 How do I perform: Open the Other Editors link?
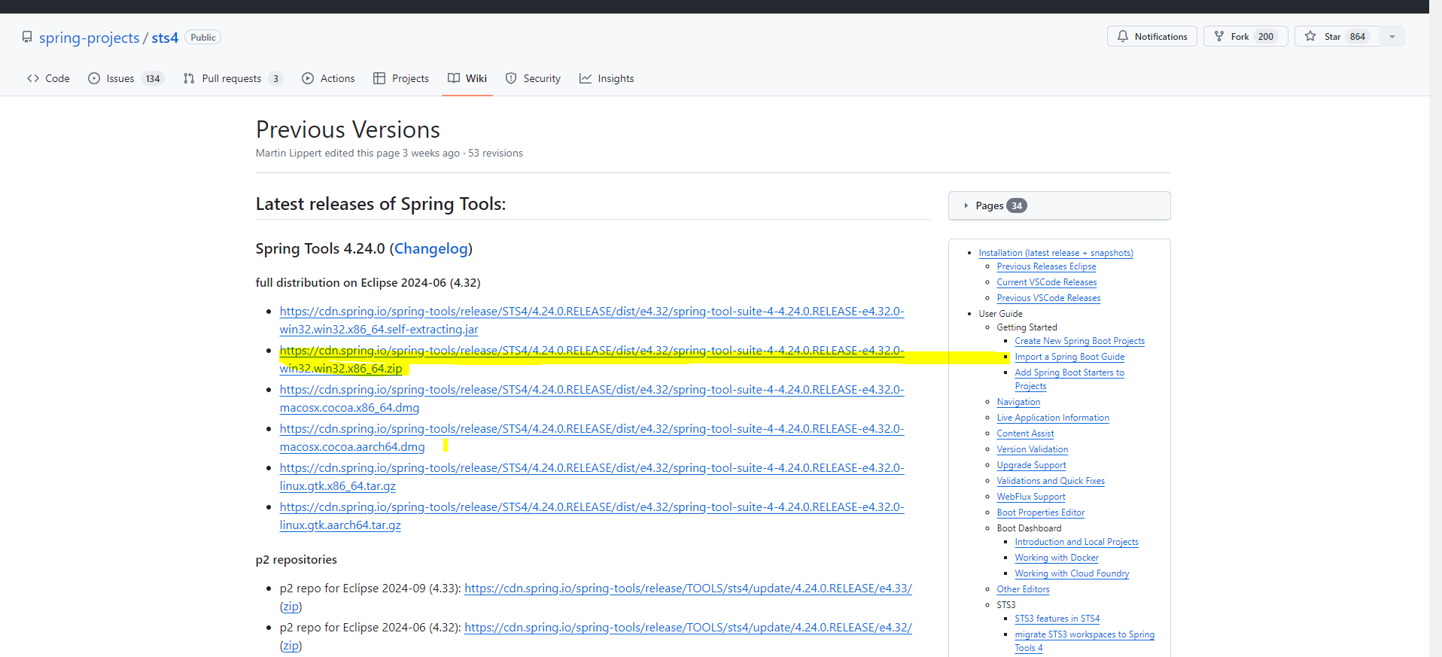coord(1023,589)
